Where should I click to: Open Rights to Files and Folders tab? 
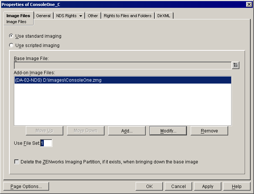(x=128, y=16)
